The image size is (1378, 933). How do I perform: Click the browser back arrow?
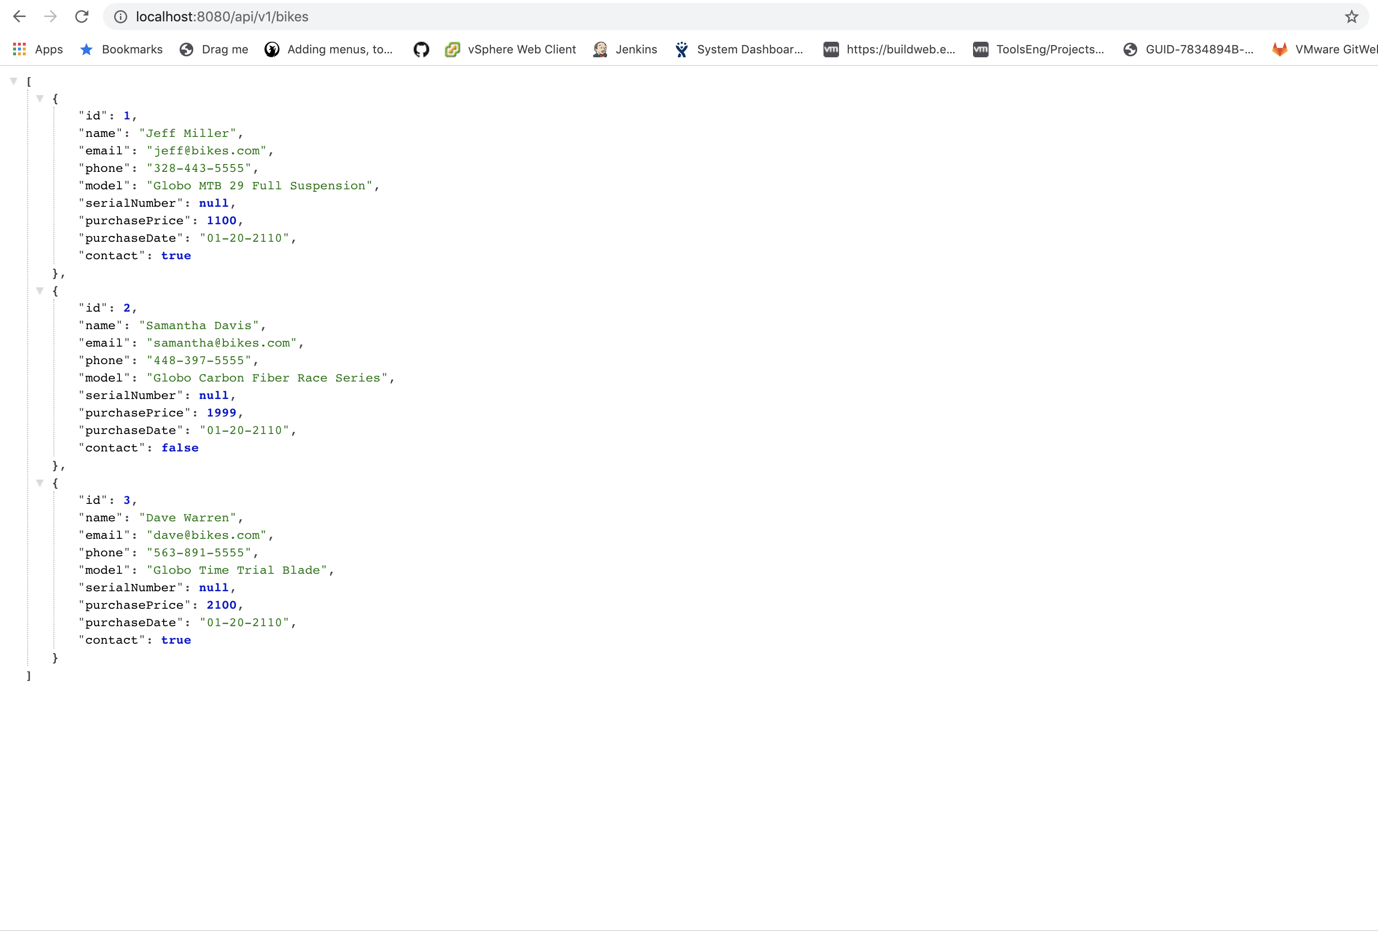coord(19,17)
